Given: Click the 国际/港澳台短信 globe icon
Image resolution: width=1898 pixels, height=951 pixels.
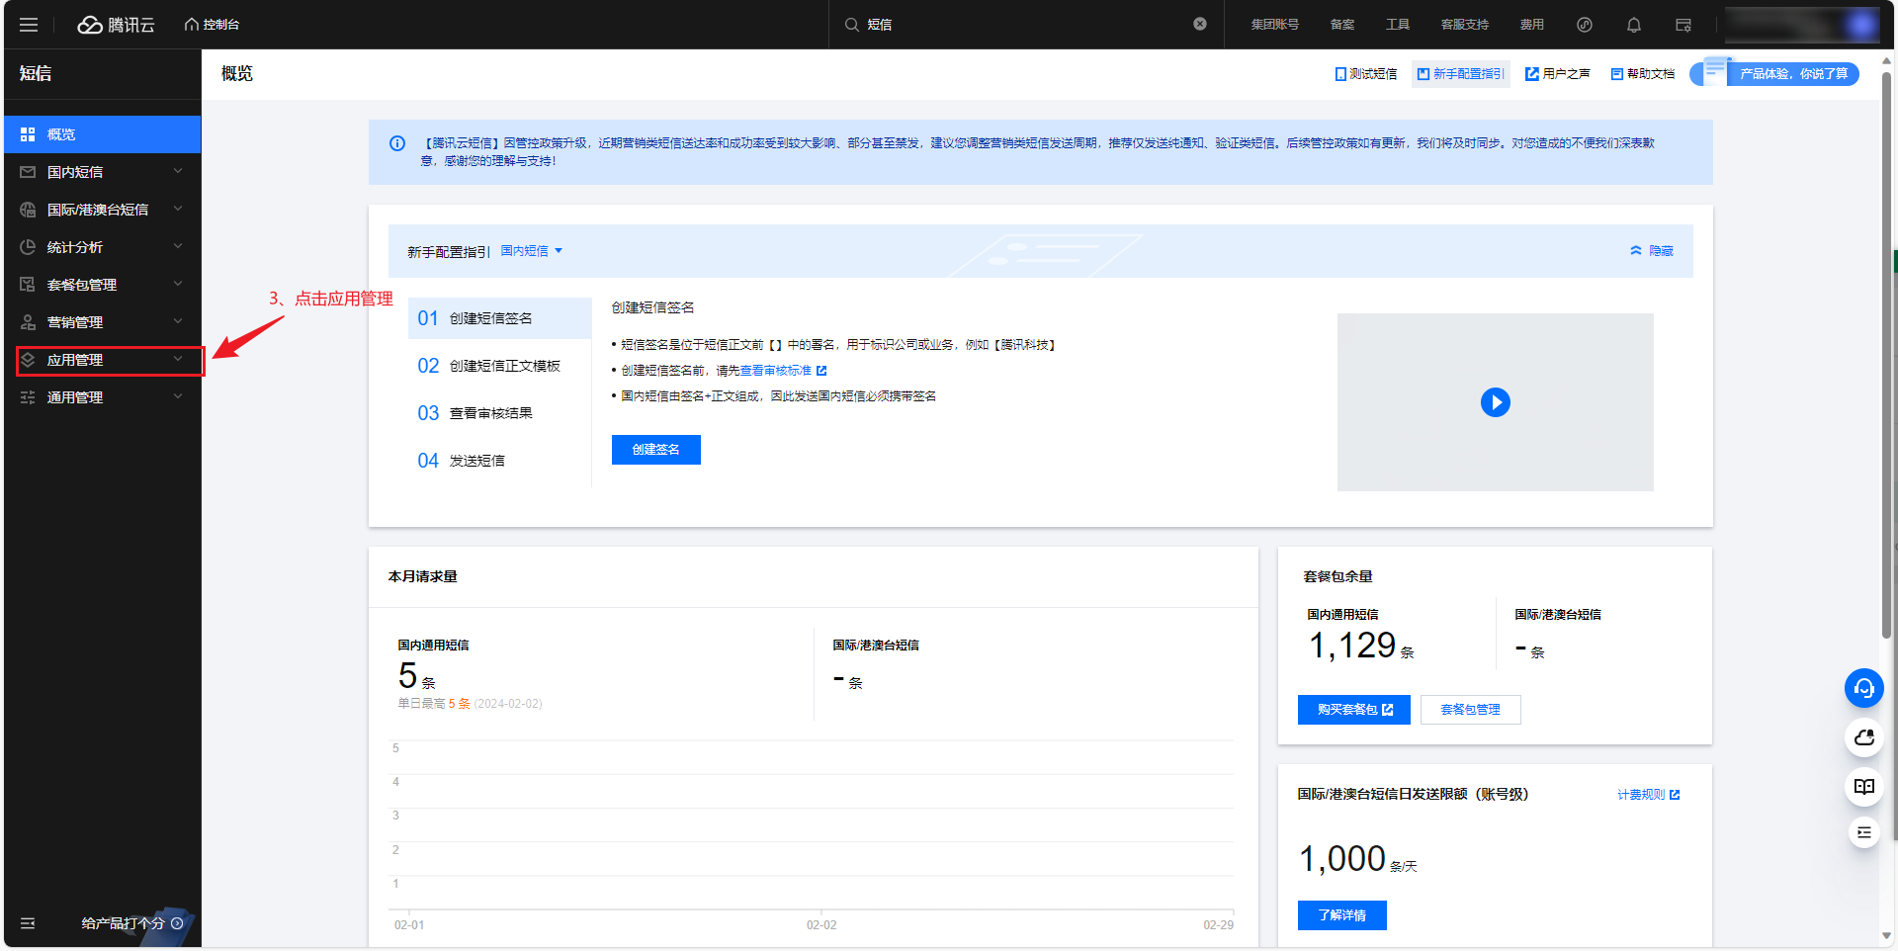Looking at the screenshot, I should point(28,210).
